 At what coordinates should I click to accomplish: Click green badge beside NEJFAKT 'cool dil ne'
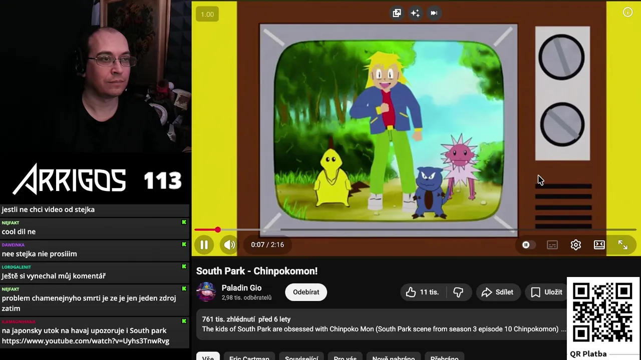[x=184, y=222]
